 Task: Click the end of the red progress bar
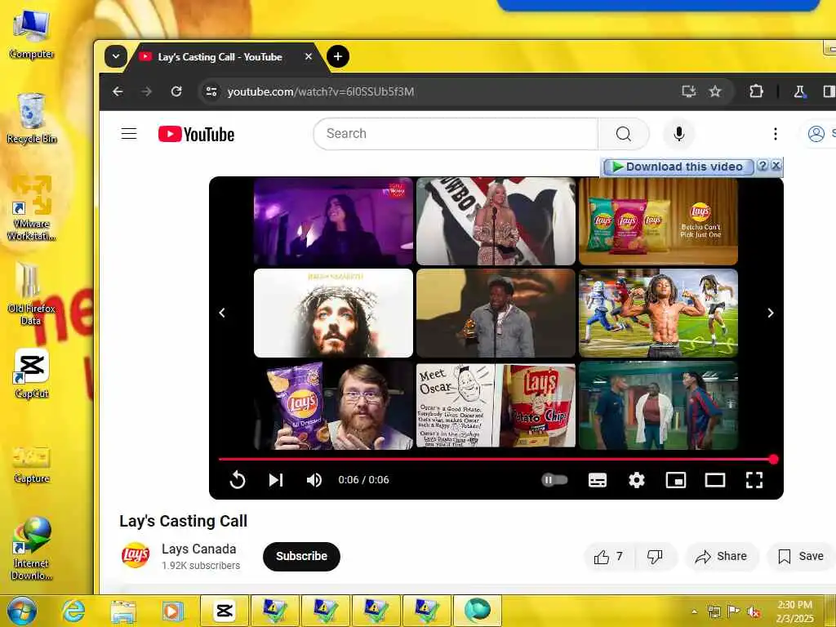[x=773, y=459]
